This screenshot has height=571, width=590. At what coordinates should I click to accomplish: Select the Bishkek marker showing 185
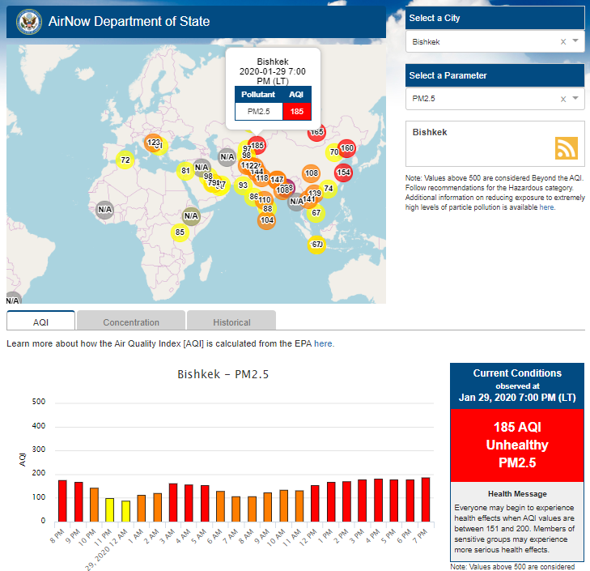tap(258, 146)
